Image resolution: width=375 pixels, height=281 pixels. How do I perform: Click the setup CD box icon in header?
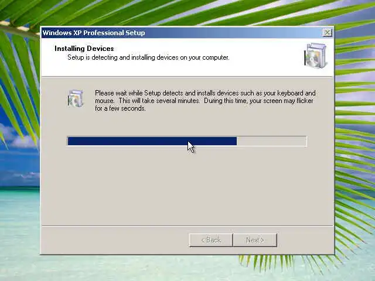[315, 56]
